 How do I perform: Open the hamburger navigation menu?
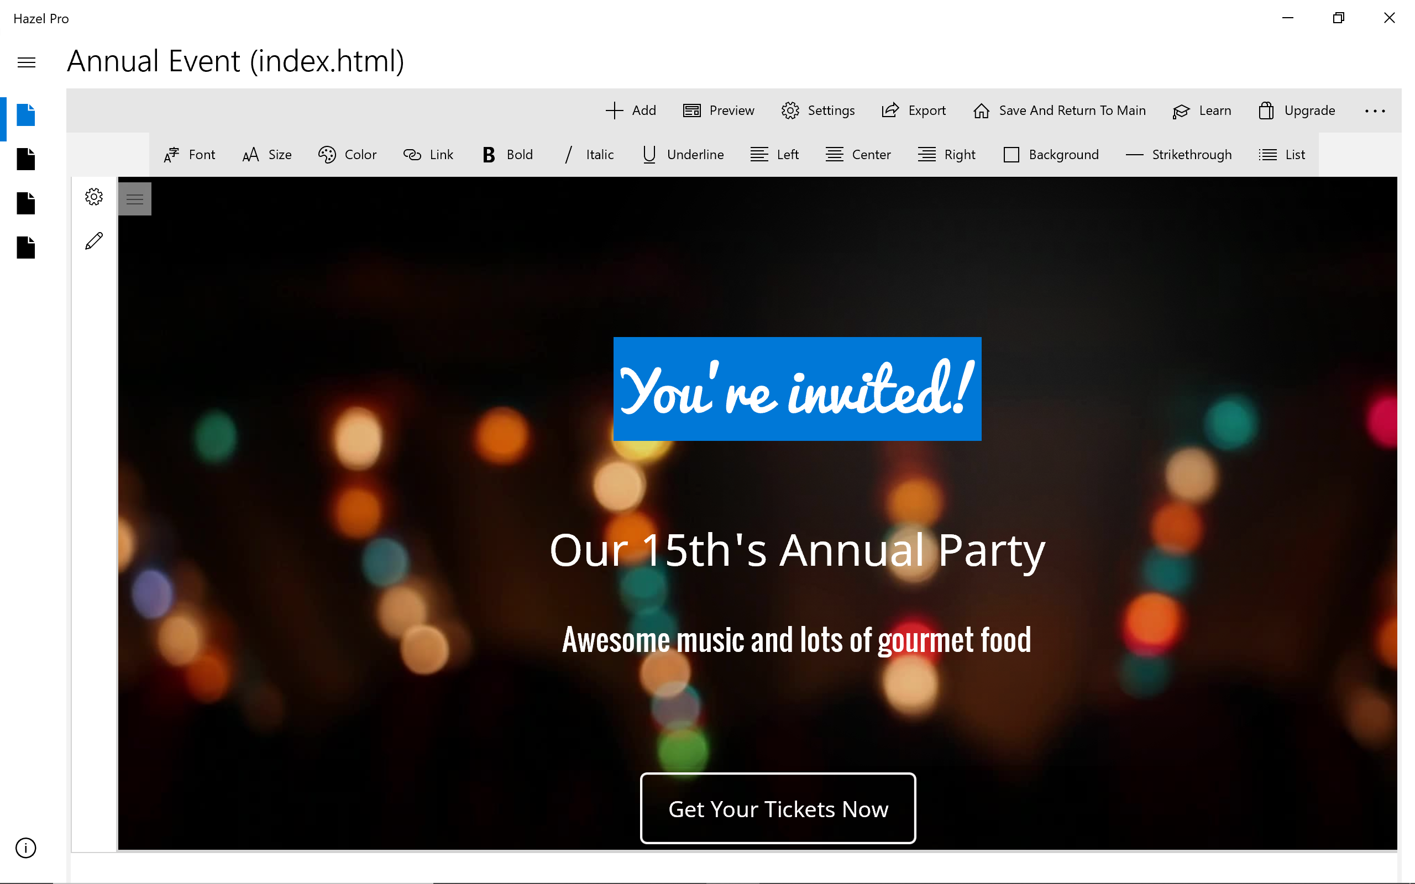[x=27, y=62]
